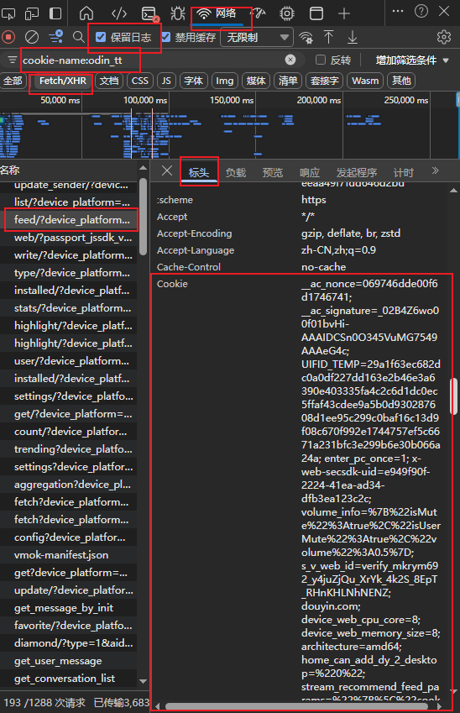
Task: Switch to the 响应 tab
Action: click(x=310, y=172)
